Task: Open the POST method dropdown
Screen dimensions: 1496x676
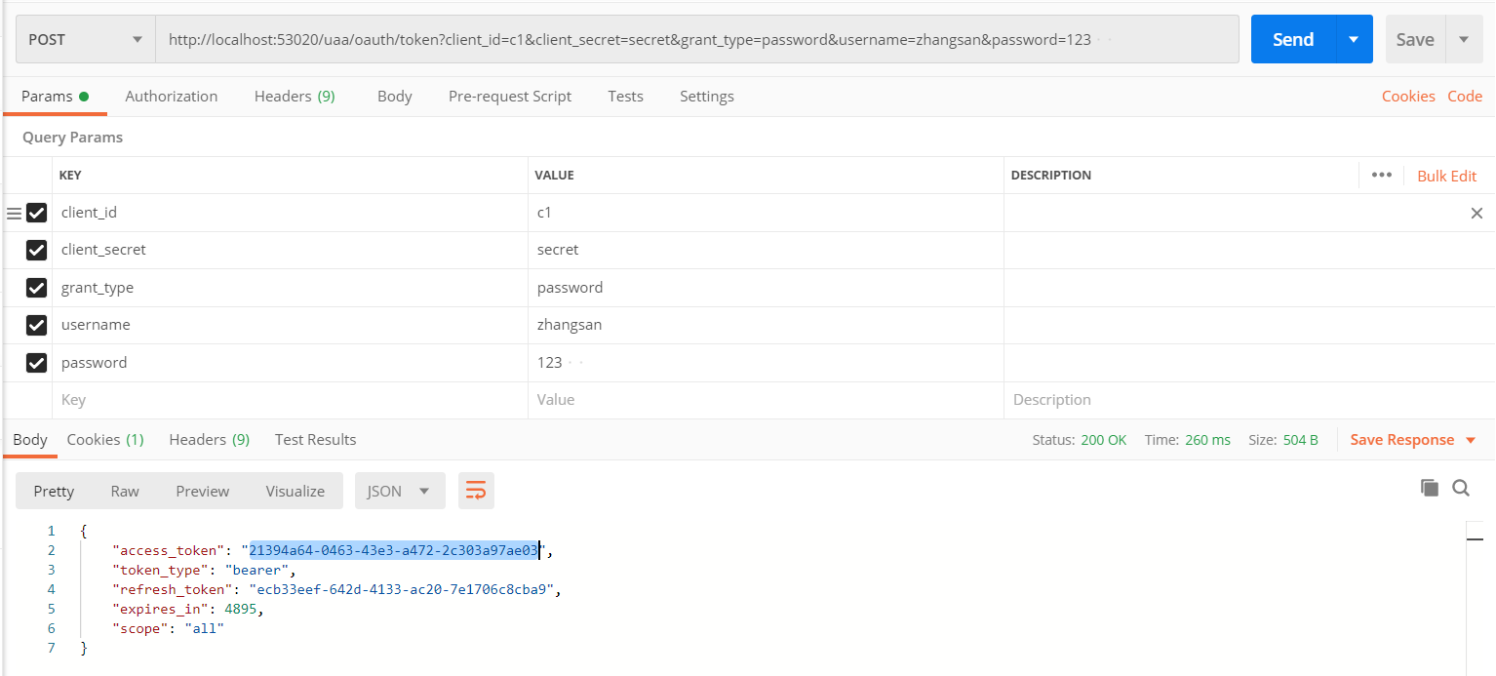Action: [86, 40]
